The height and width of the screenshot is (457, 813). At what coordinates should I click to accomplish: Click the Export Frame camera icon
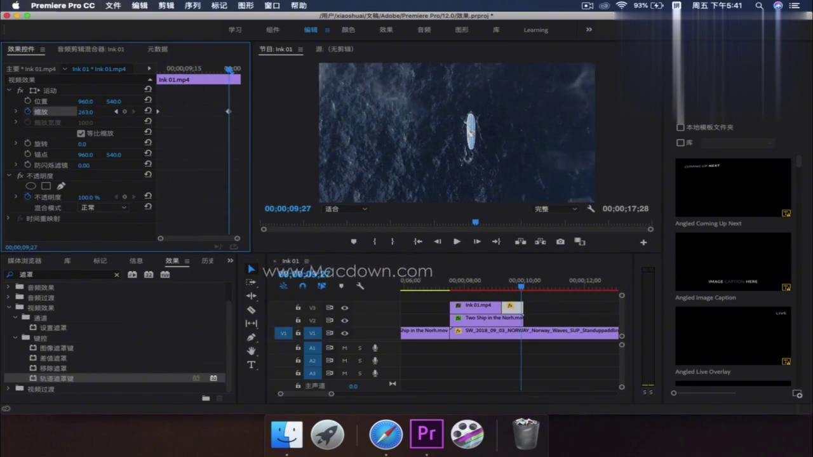click(x=560, y=242)
